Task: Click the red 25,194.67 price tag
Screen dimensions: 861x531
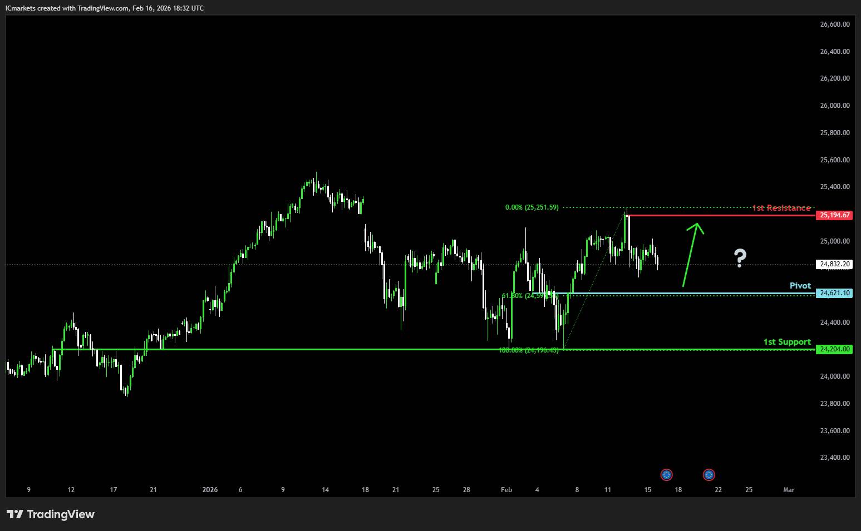Action: click(834, 215)
